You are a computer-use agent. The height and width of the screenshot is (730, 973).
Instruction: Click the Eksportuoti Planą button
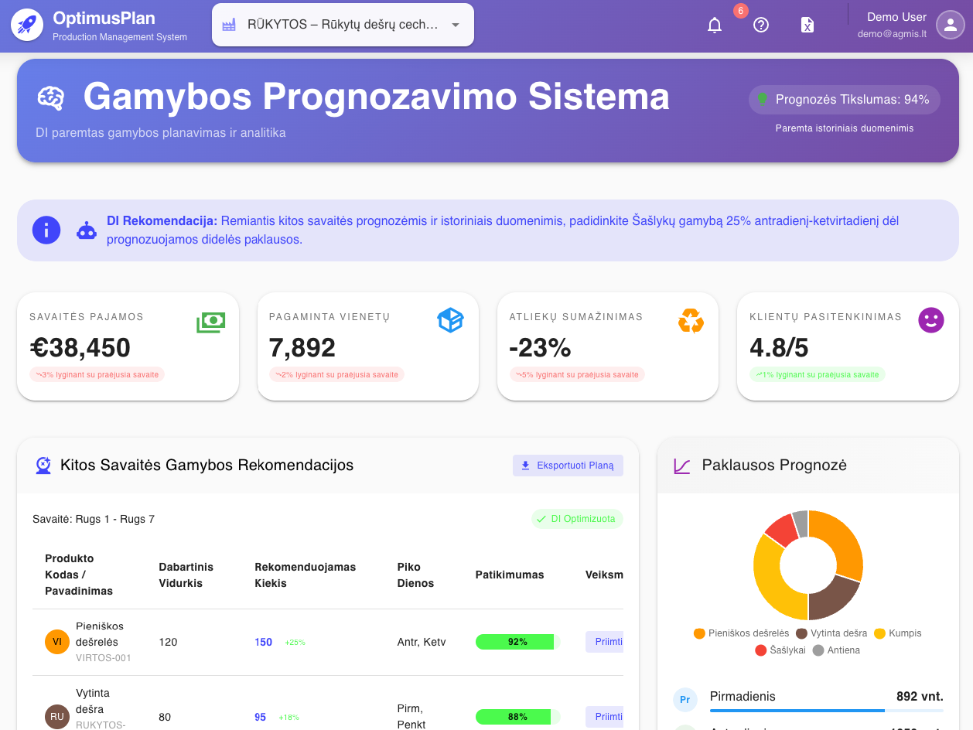568,465
